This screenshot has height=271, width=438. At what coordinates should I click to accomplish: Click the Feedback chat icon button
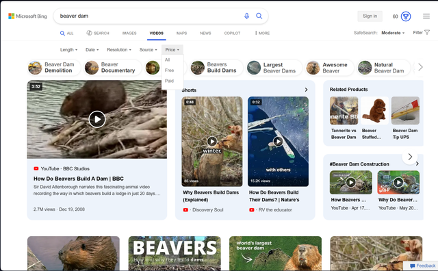(x=423, y=266)
